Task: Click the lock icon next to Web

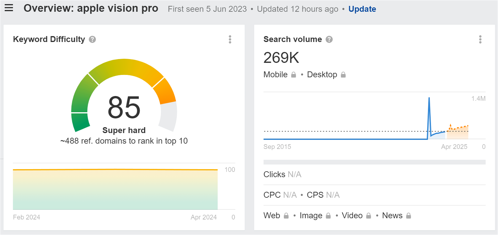Action: coord(286,216)
